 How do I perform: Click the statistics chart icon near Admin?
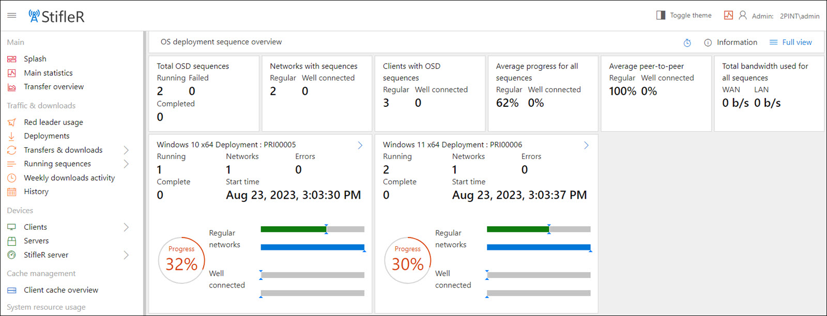pyautogui.click(x=728, y=15)
